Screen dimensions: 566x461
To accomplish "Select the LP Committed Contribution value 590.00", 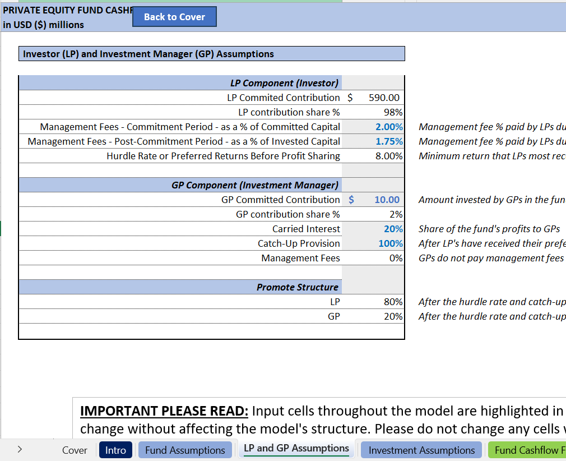I will [x=373, y=98].
